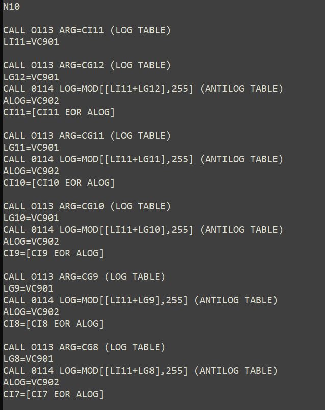The image size is (325, 410).
Task: Click the line CALL O113 ARG=CG9
Action: tap(84, 277)
